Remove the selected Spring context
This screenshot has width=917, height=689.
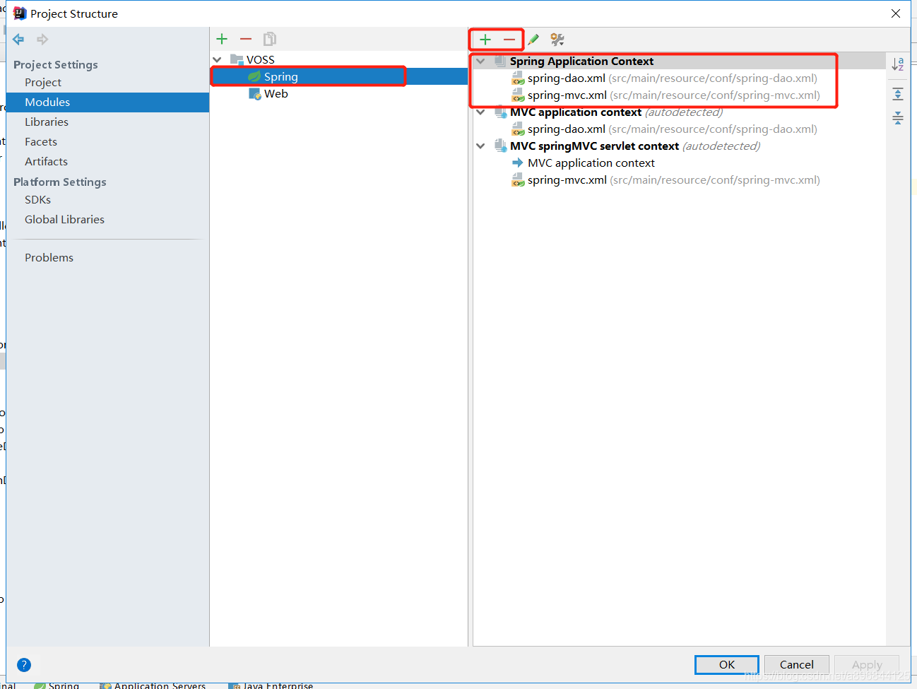pyautogui.click(x=509, y=40)
